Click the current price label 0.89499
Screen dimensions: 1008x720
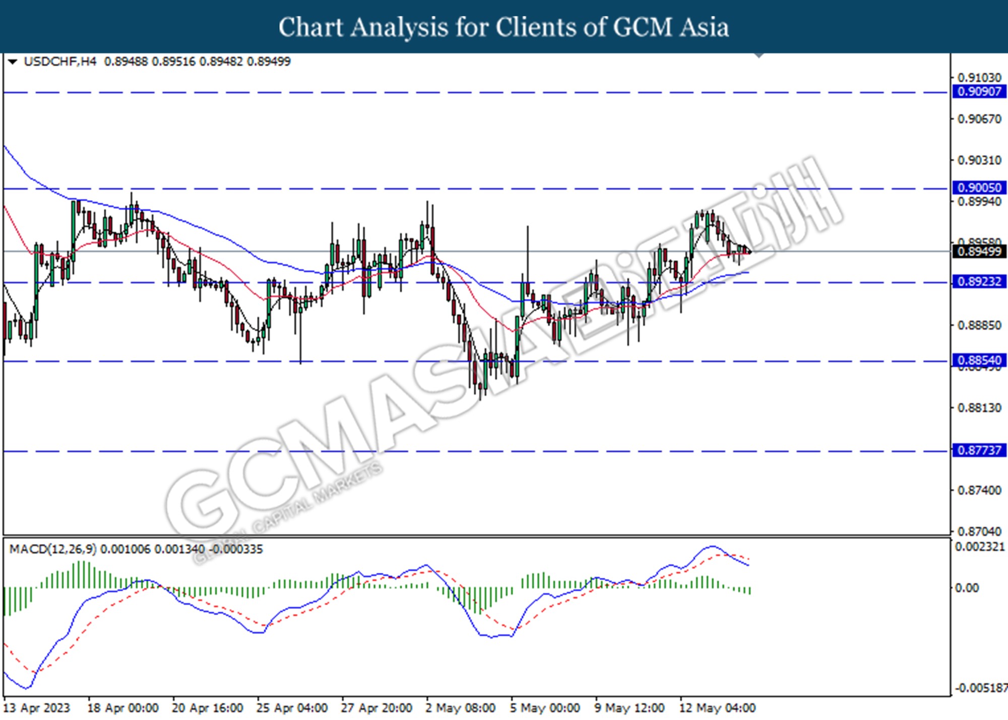979,251
